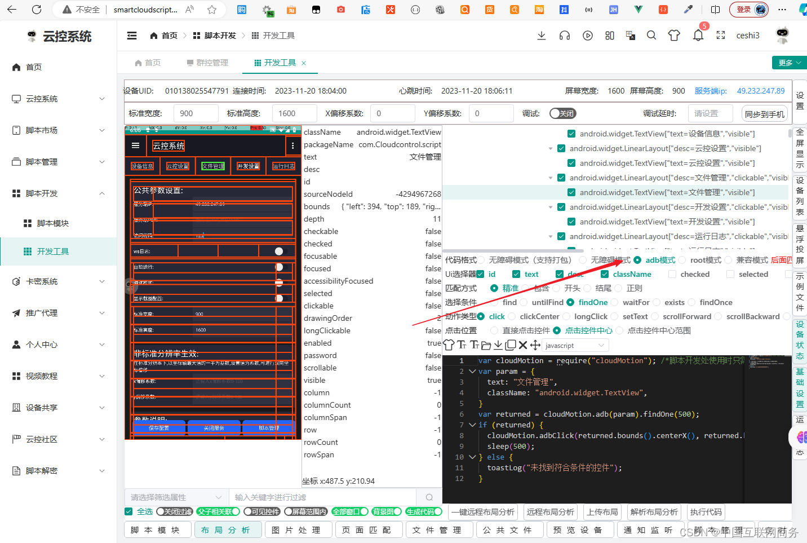The height and width of the screenshot is (543, 807).
Task: Open the headphones customer service icon
Action: coord(565,36)
